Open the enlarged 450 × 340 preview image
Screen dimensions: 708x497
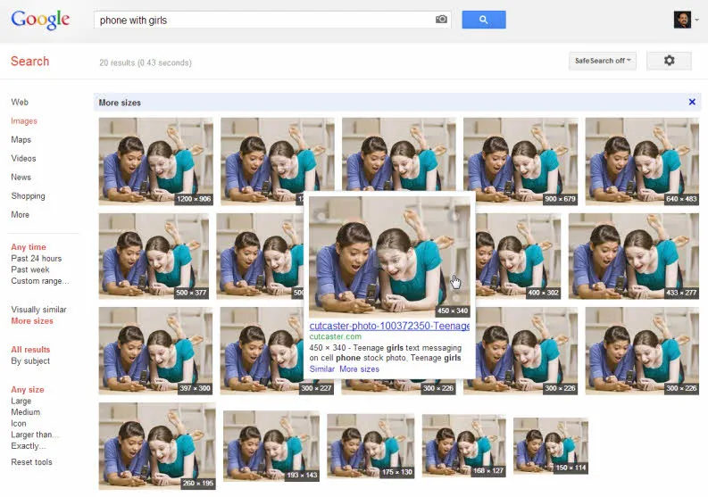point(389,256)
